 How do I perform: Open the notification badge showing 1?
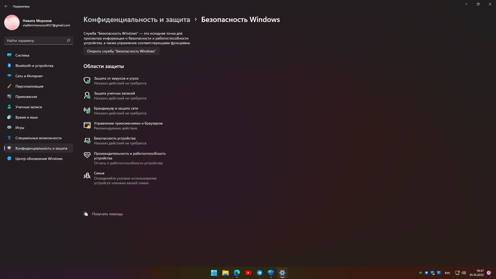489,273
